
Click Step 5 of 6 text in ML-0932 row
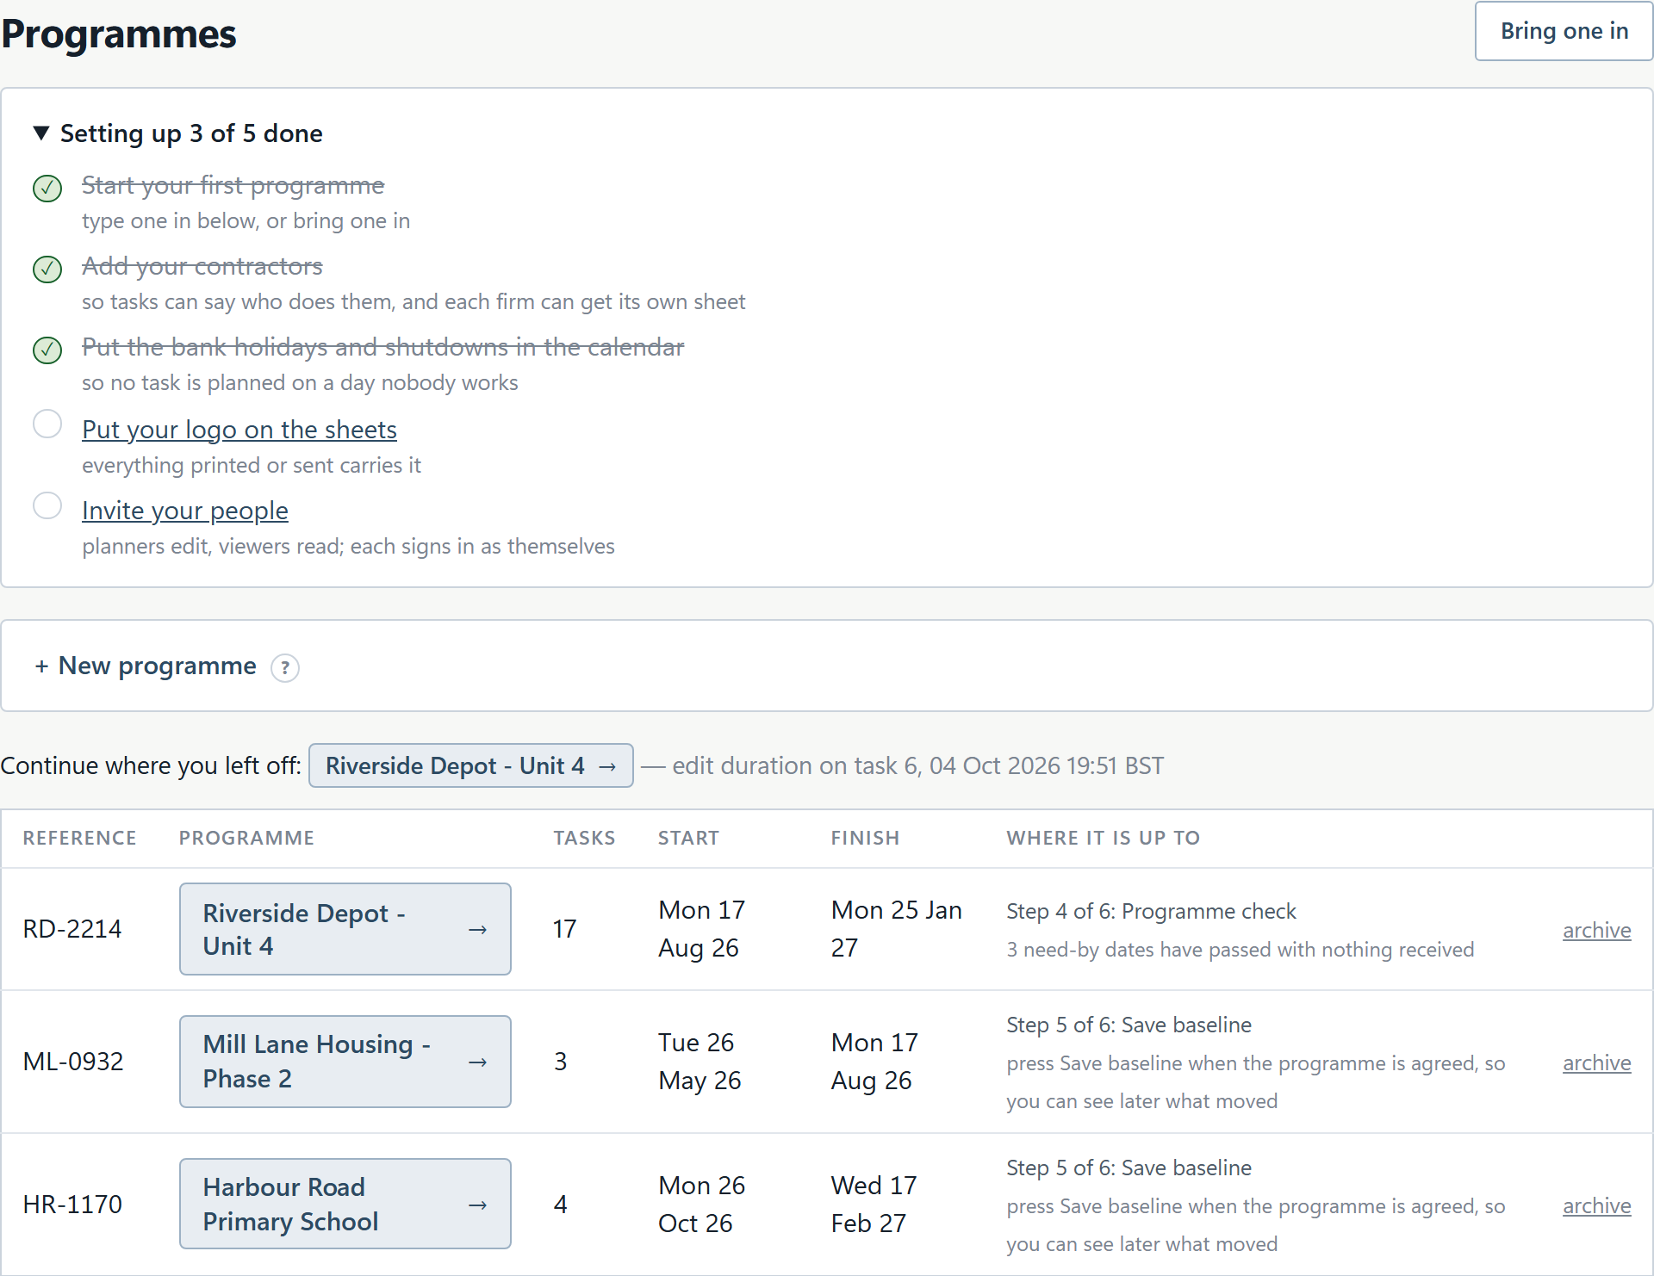click(1129, 1025)
